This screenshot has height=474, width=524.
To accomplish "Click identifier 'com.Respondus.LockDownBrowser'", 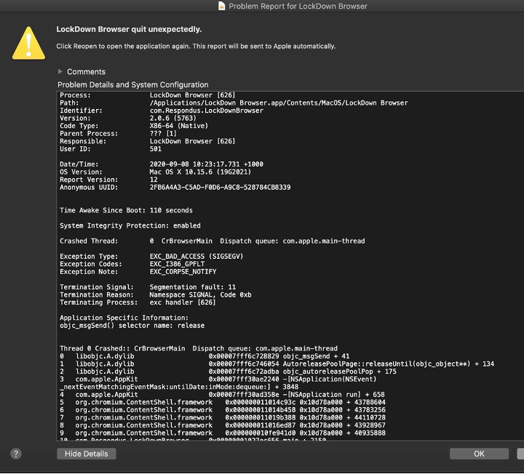I will coord(207,111).
